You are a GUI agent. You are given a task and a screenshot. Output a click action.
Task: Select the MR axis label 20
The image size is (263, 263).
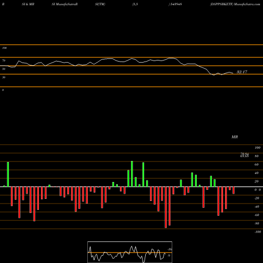pos(257,181)
